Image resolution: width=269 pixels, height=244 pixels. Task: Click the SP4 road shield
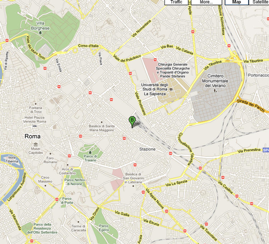point(265,150)
